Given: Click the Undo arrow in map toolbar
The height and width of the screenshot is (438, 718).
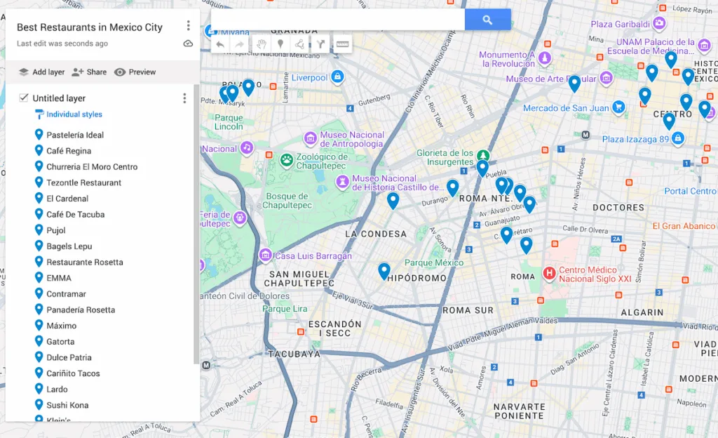Looking at the screenshot, I should (x=220, y=44).
